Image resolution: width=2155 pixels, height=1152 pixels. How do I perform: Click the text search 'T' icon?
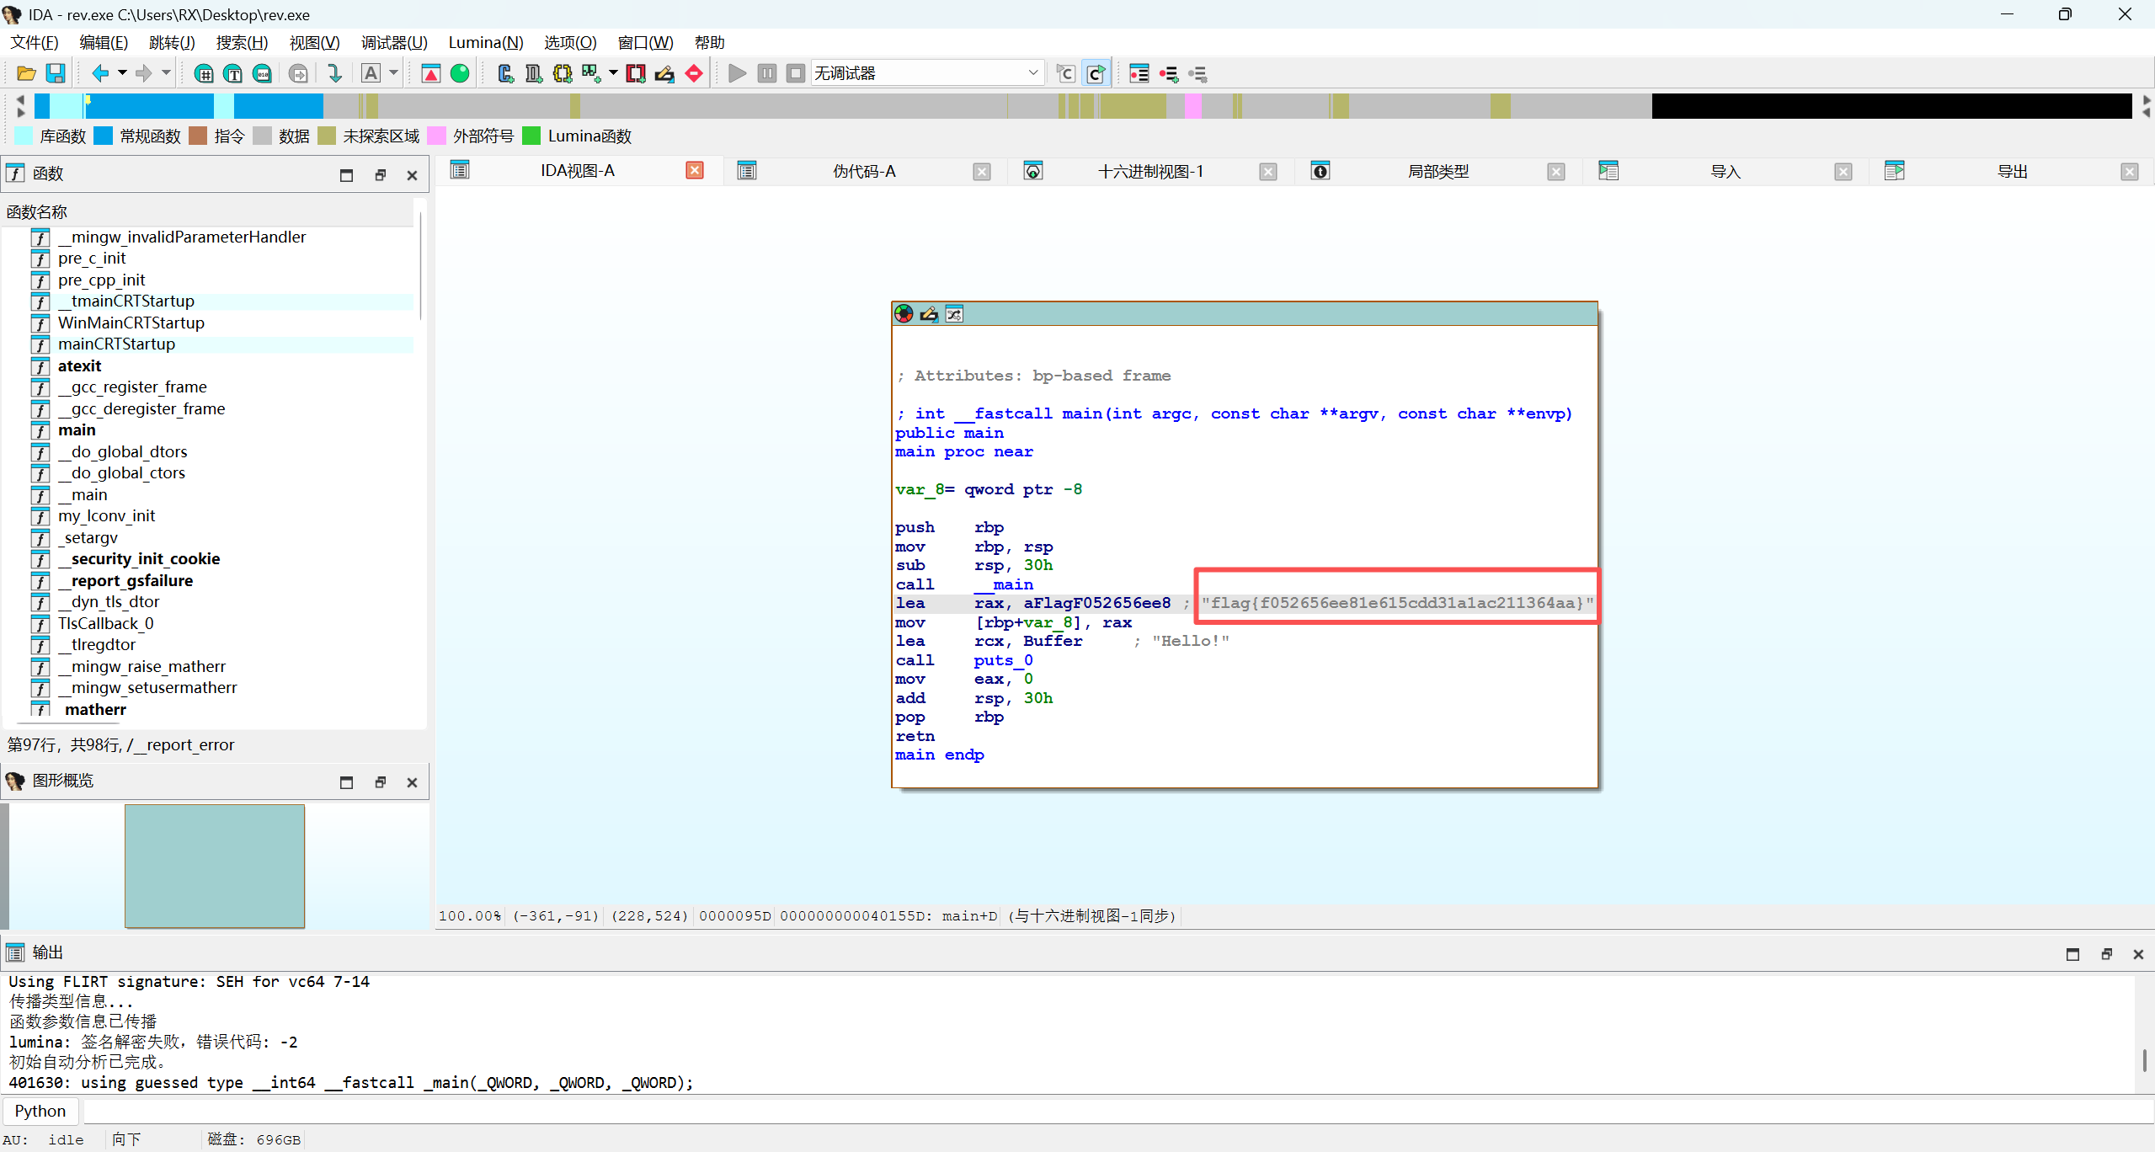233,73
